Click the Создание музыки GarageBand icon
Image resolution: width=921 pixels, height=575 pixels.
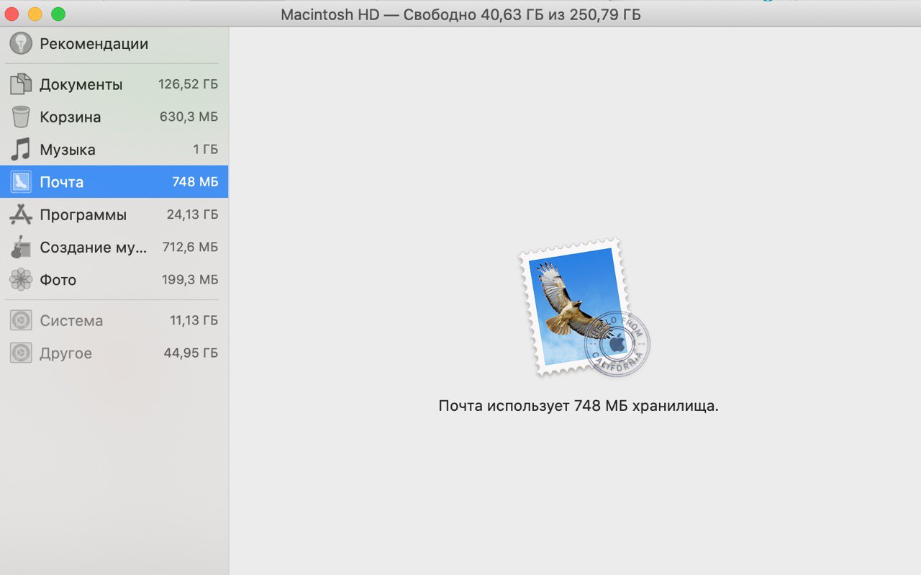21,247
